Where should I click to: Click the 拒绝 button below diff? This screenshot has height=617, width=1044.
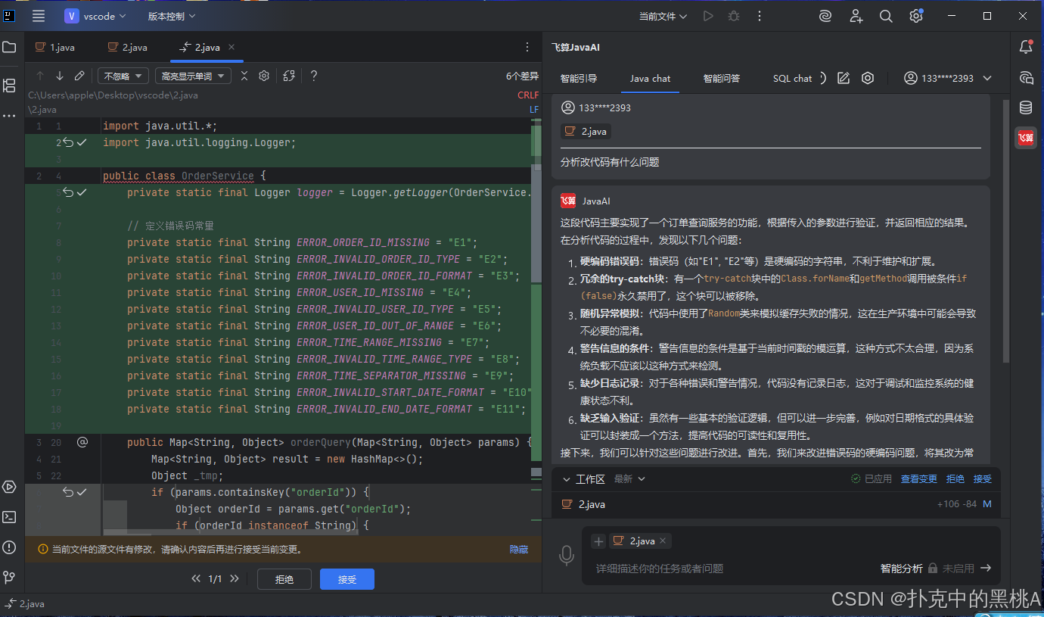point(284,579)
